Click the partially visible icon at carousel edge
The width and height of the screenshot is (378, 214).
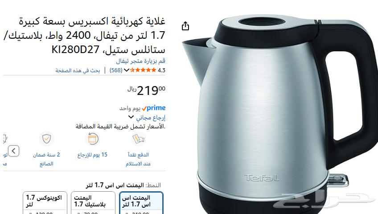coord(5,139)
